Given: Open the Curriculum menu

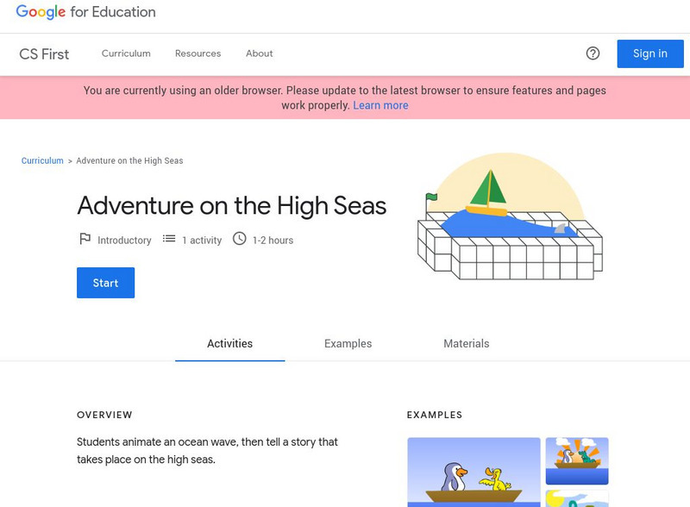Looking at the screenshot, I should (x=126, y=53).
